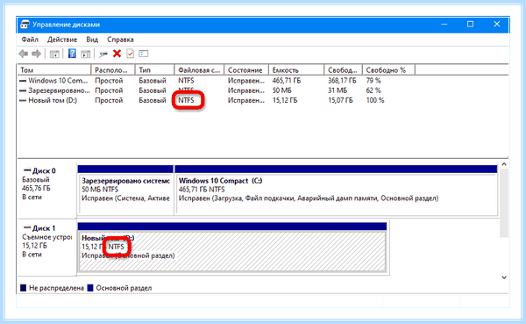Select the Зарезервировано системой partition block

point(125,190)
